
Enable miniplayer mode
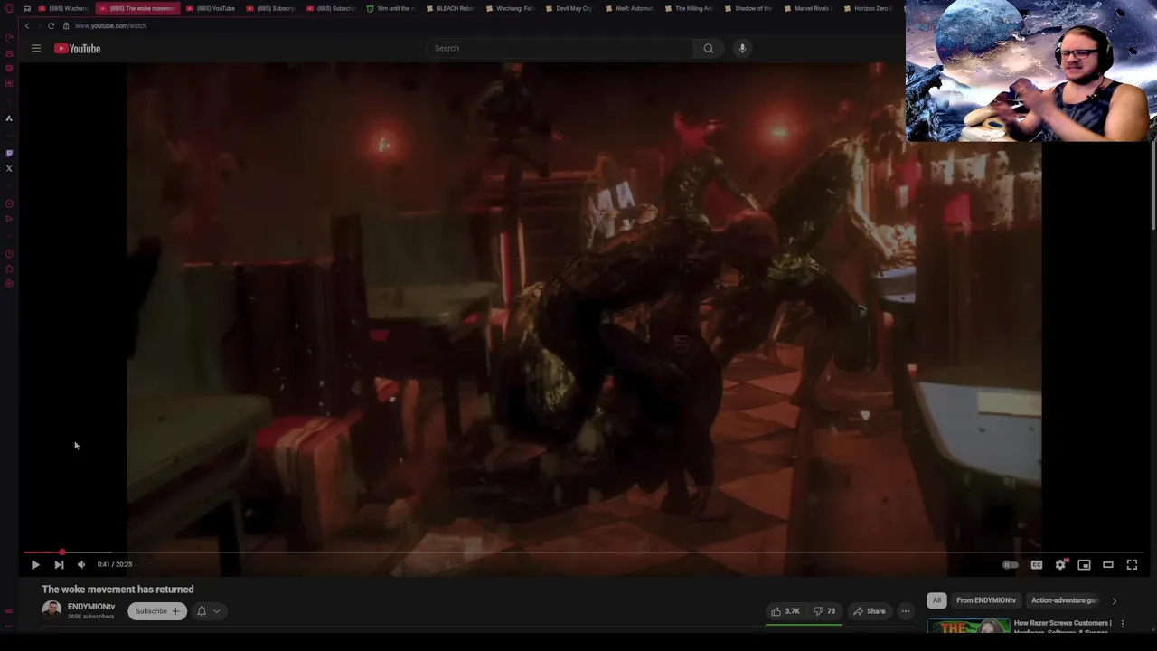pyautogui.click(x=1084, y=565)
